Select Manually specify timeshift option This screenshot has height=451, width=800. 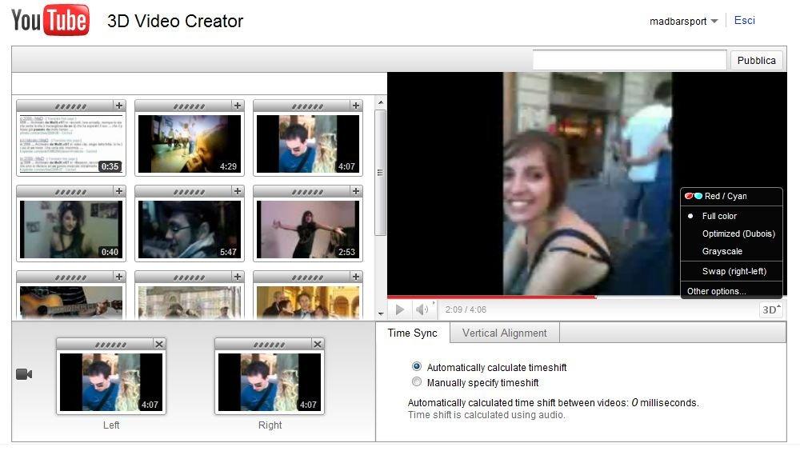[x=417, y=382]
